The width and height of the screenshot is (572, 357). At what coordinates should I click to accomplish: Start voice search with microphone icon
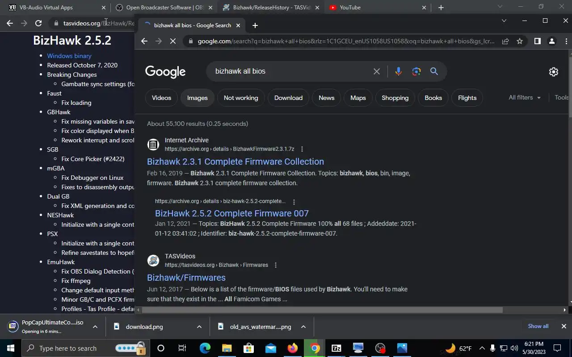(398, 71)
